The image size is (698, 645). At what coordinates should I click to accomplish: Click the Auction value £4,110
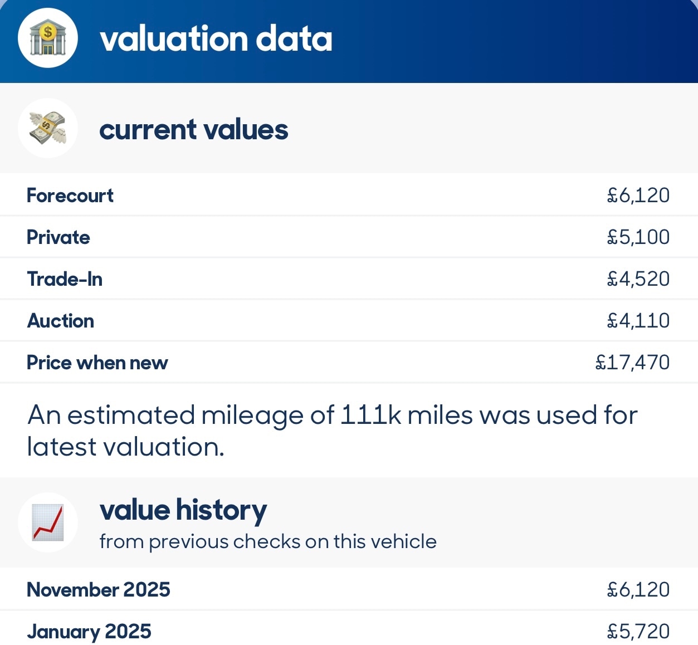coord(638,321)
